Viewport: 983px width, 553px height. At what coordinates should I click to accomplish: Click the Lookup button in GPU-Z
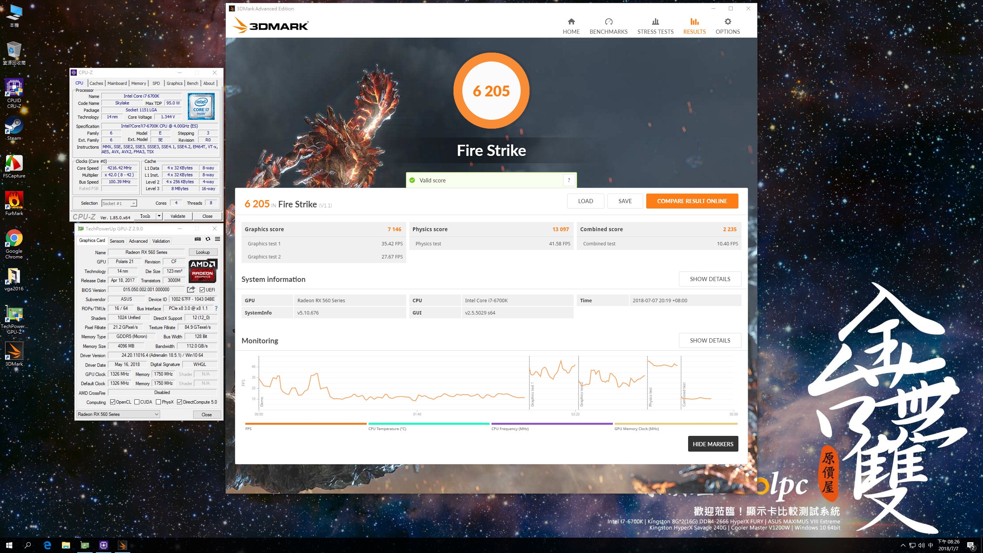pyautogui.click(x=203, y=252)
